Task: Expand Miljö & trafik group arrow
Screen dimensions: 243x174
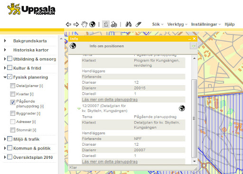Action: [x=5, y=139]
